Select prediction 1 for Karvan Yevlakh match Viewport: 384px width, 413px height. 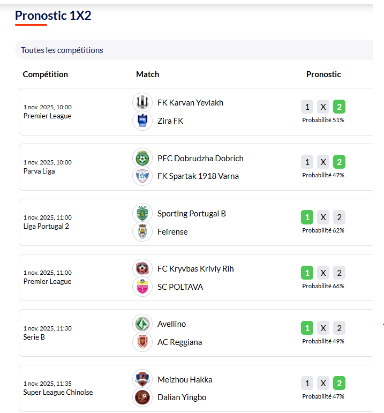(x=307, y=107)
